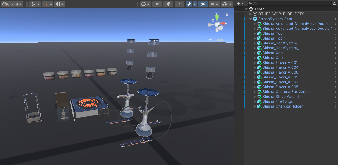Toggle scene effects (skybox/fog) icon

pyautogui.click(x=189, y=4)
